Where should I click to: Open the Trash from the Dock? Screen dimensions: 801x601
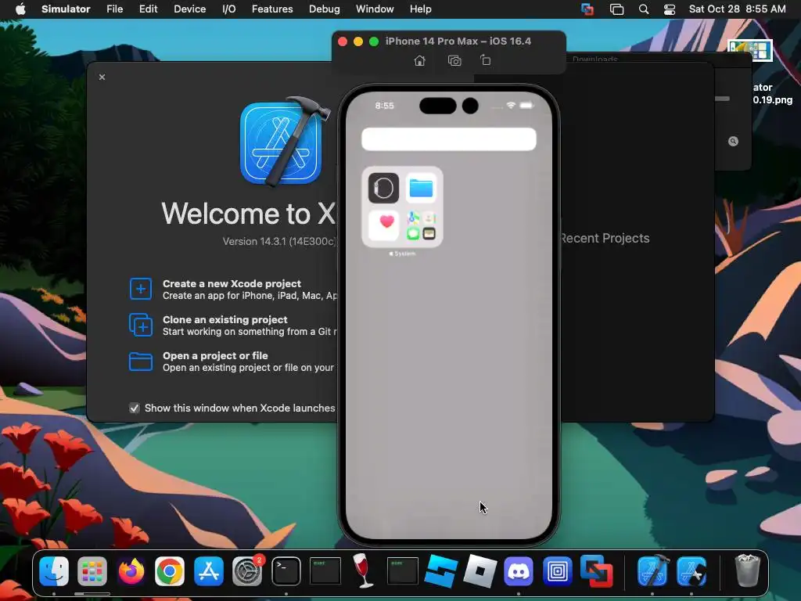(747, 570)
